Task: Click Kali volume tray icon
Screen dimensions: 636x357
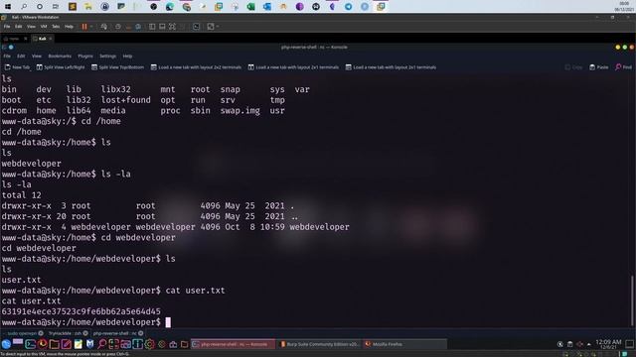Action: pyautogui.click(x=579, y=344)
